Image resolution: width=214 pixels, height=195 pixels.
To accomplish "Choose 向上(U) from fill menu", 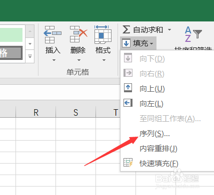I will pyautogui.click(x=167, y=89).
